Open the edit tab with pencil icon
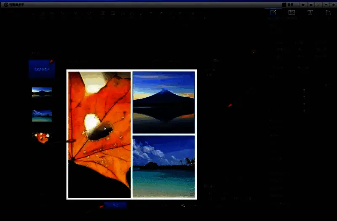This screenshot has height=221, width=337. pyautogui.click(x=273, y=13)
